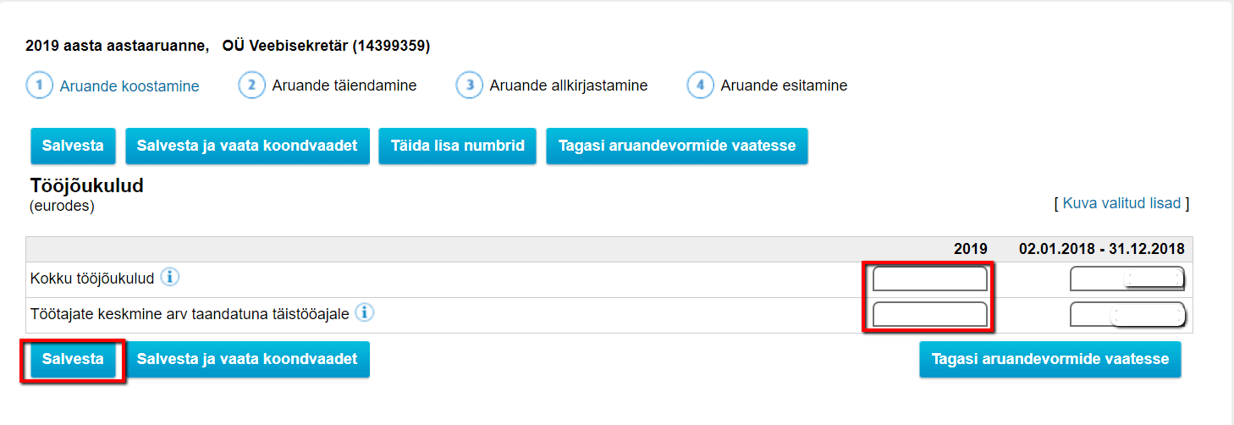Focus Töötajate keskmine arv 2019 input field
This screenshot has height=425, width=1234.
(x=930, y=314)
